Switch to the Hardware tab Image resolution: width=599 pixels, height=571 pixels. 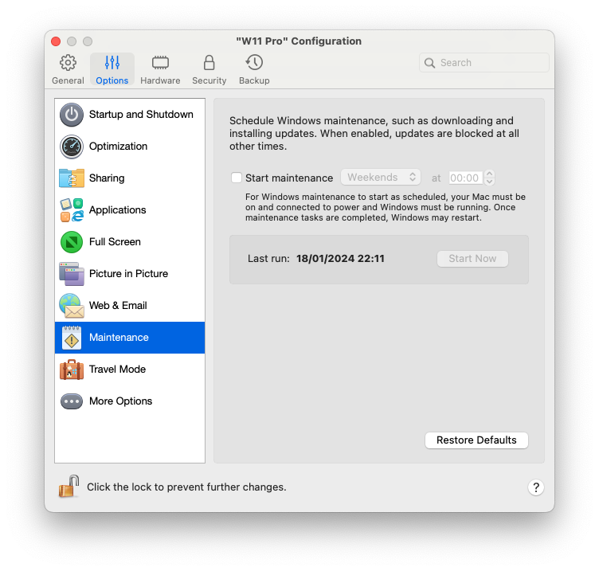(160, 69)
